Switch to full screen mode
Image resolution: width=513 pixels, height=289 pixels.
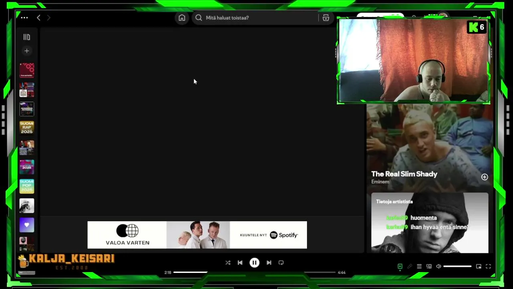488,266
